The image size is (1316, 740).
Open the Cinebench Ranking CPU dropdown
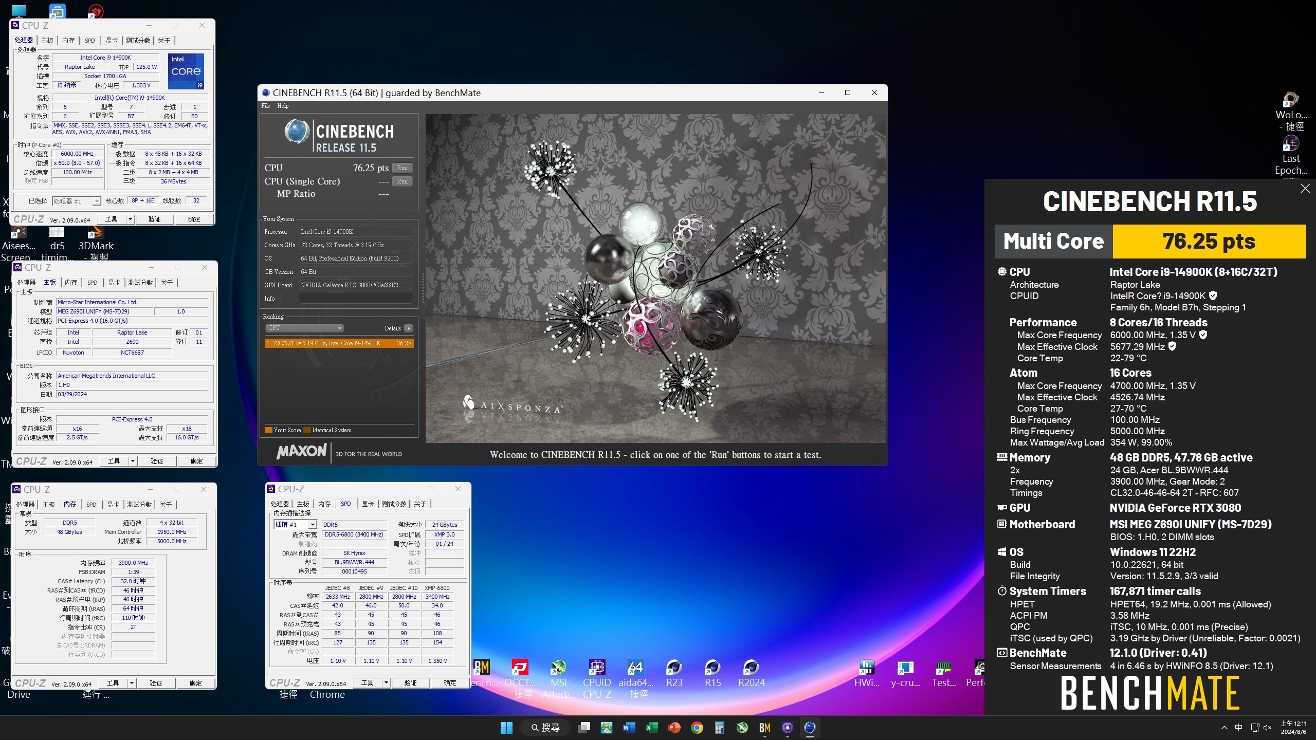click(x=304, y=328)
